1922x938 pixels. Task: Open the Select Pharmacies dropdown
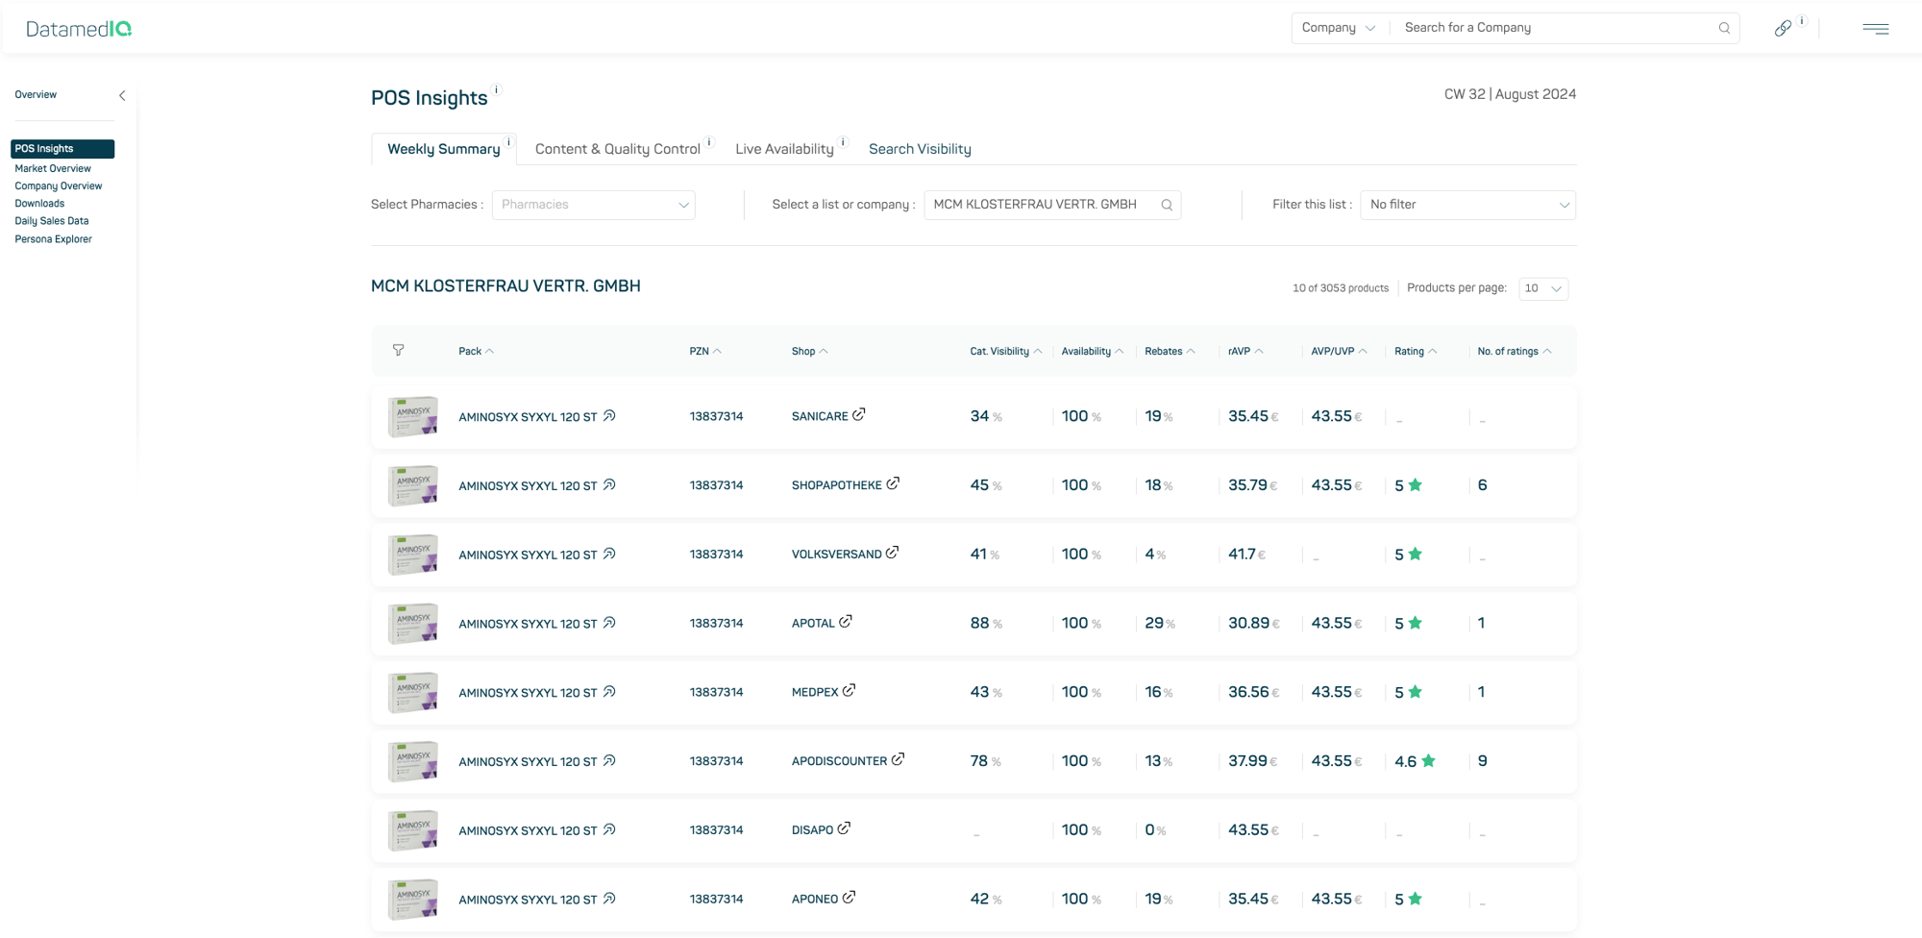[594, 205]
